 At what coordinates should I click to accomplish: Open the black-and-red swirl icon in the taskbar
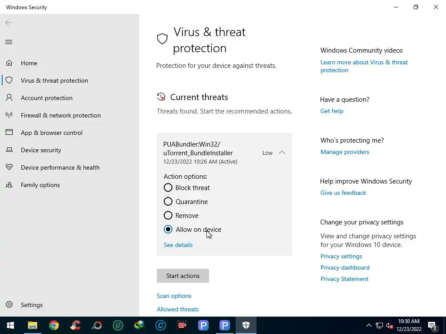(x=96, y=325)
